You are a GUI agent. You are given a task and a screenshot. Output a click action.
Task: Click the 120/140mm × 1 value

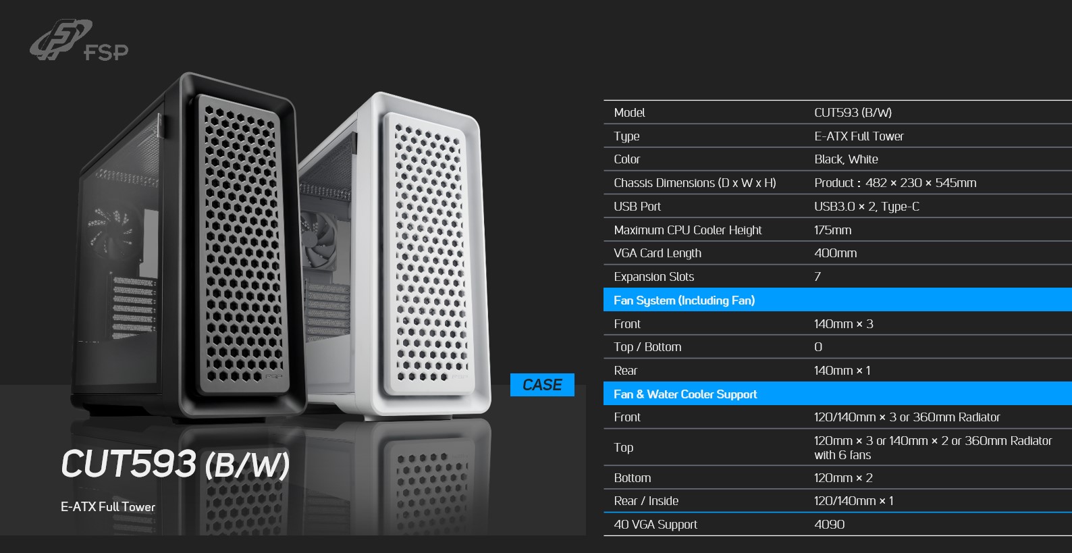(x=853, y=501)
